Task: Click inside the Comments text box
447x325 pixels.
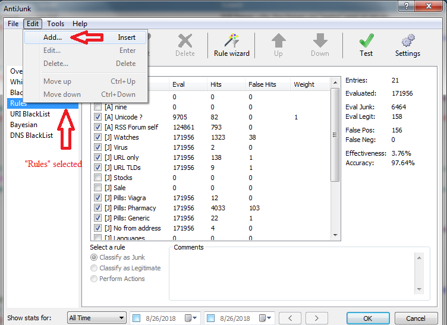Action: 292,273
